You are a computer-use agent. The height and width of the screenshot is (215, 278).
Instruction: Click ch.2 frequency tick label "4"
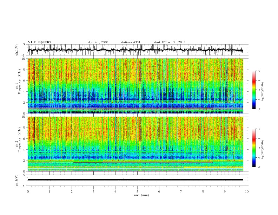point(25,150)
